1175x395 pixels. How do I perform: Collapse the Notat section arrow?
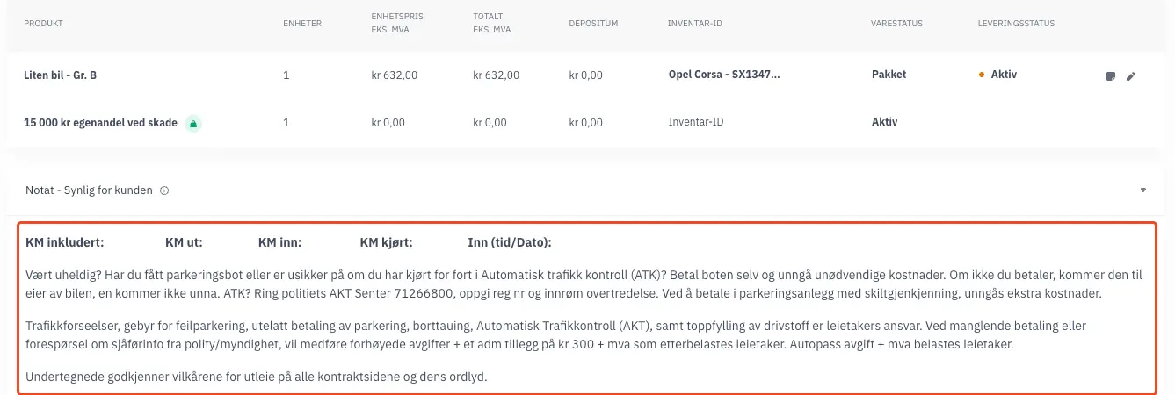click(1143, 190)
